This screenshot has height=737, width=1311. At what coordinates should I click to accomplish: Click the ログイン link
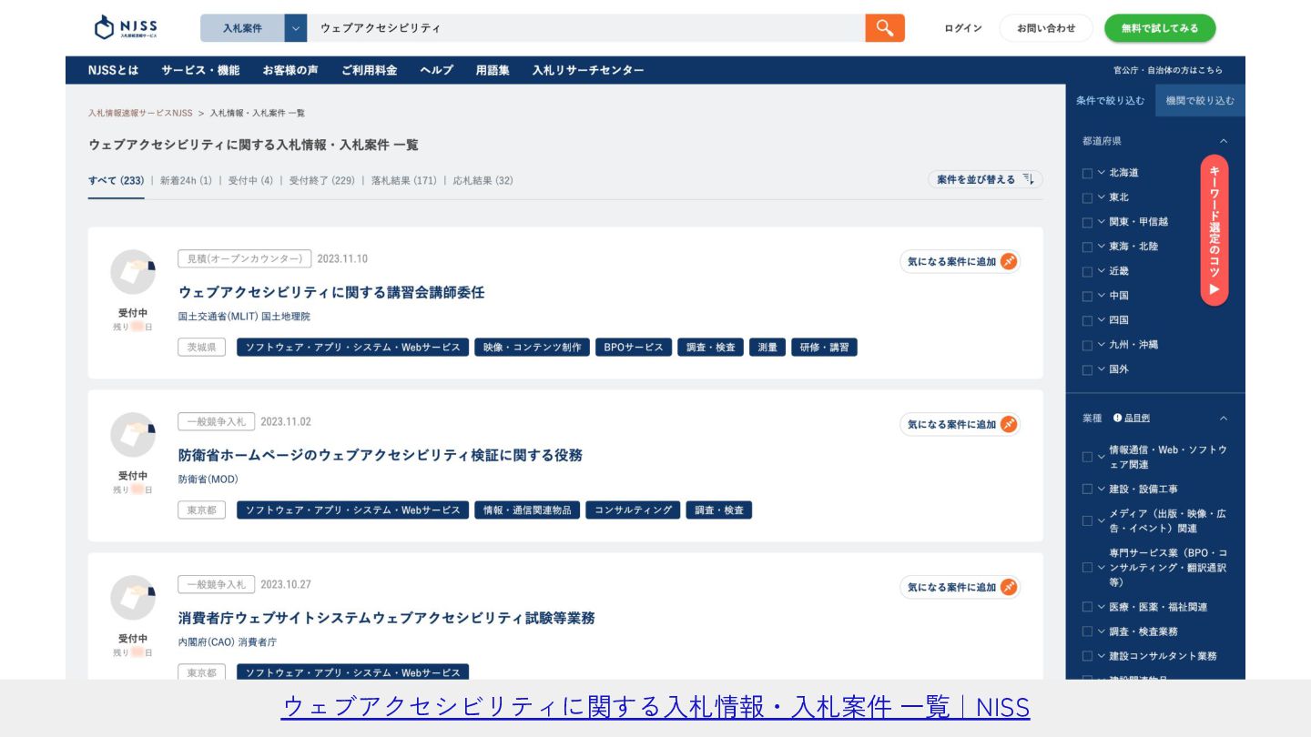[963, 28]
